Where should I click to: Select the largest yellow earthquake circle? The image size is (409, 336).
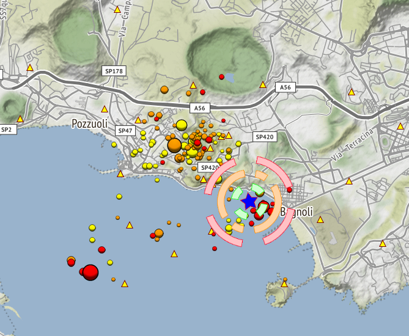point(182,125)
